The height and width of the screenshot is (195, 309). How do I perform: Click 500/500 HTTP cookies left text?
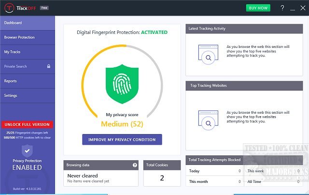click(27, 137)
